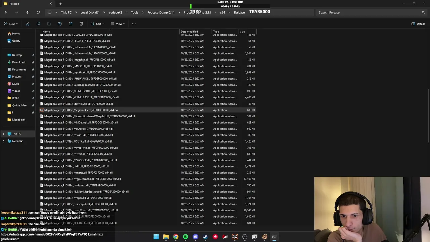Open the Megabonk game taskbar icon
The height and width of the screenshot is (242, 430).
(235, 237)
